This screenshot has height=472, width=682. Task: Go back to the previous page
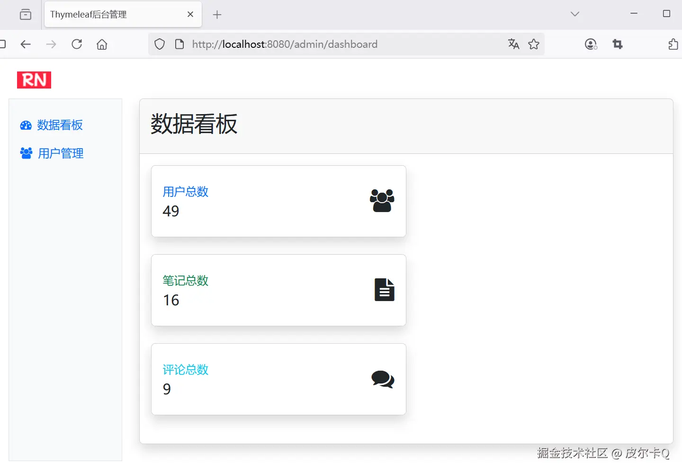pos(26,45)
